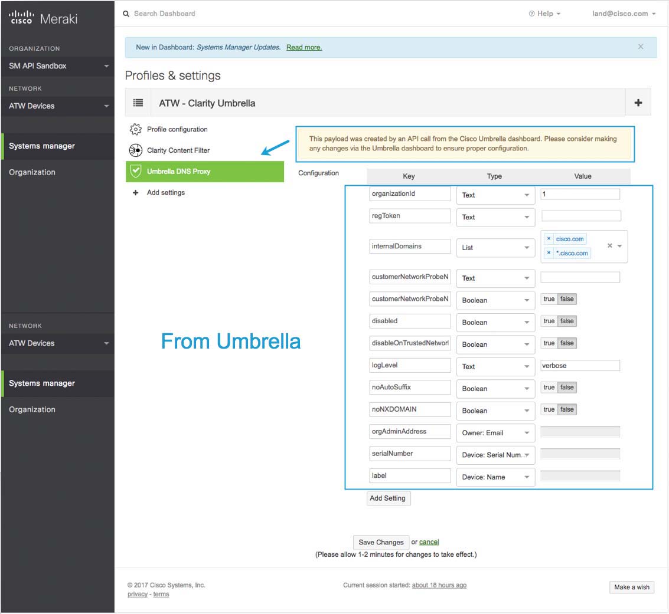
Task: Remove *.cisco.com tag from internalDomains
Action: [549, 252]
